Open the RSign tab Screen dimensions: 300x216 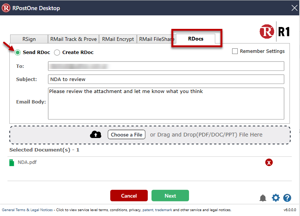coord(28,39)
